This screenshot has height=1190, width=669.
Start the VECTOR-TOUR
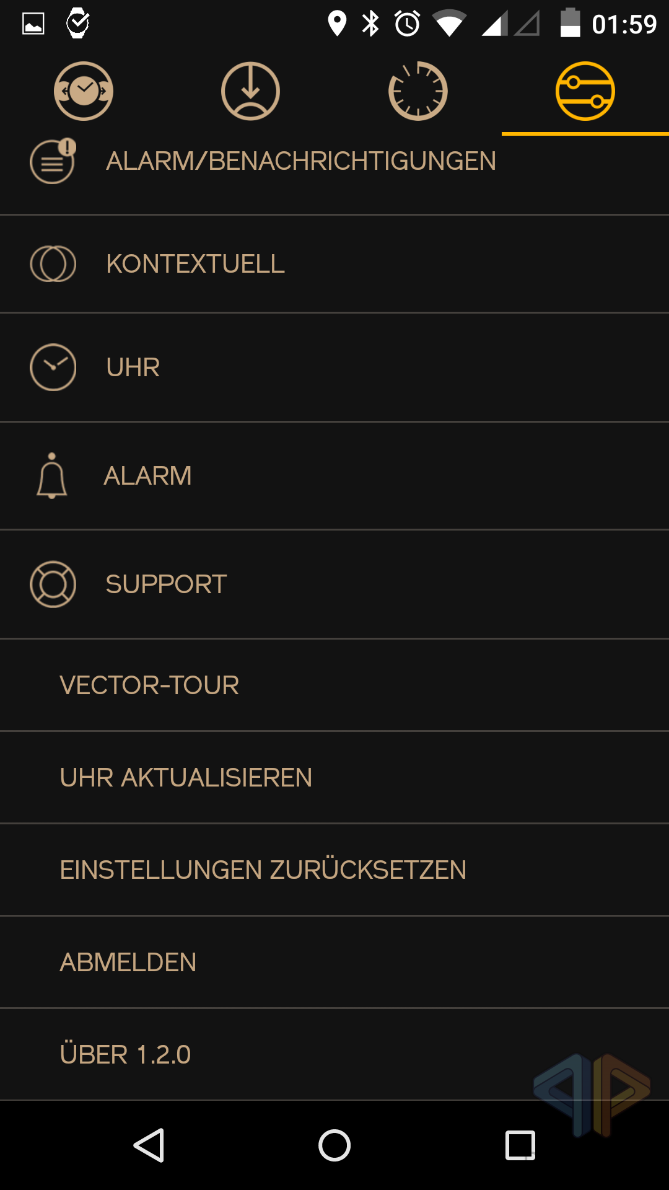click(x=149, y=685)
